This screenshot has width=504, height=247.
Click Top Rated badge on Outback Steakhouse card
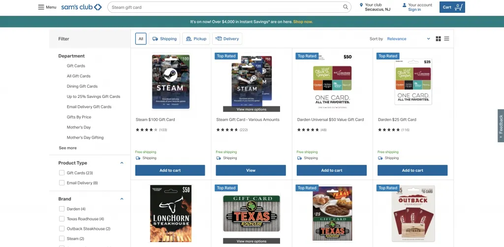388,188
